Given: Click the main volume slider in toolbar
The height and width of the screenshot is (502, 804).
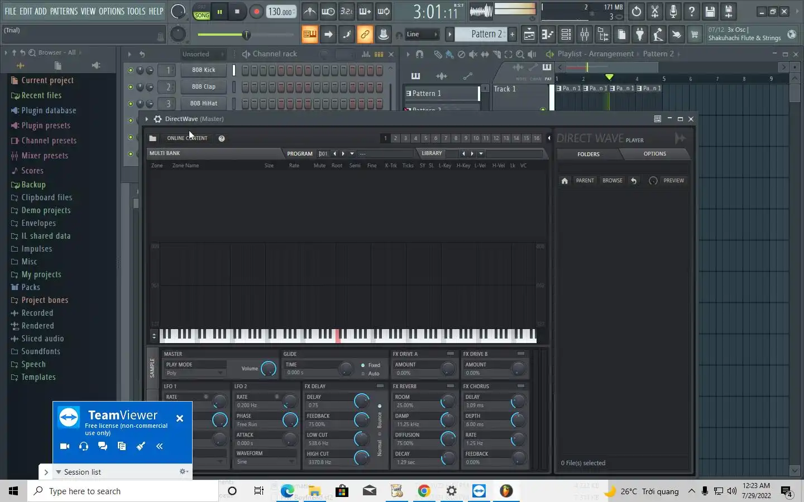Looking at the screenshot, I should (246, 35).
